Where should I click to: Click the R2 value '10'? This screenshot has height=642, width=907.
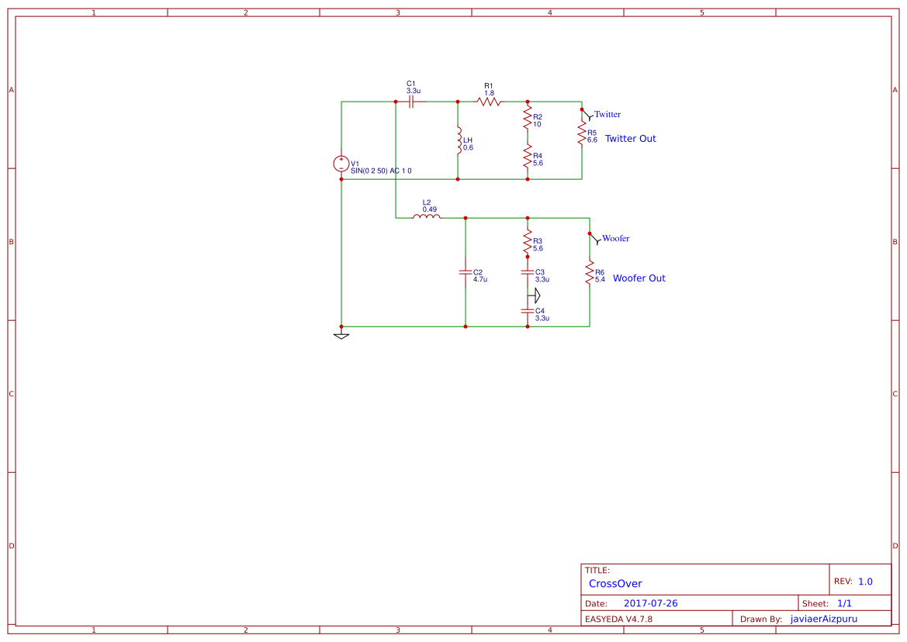coord(538,124)
